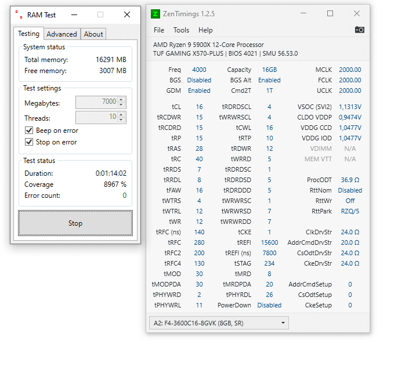Viewport: 398px width, 366px height.
Task: Switch to the Advanced tab in RAM Test
Action: pyautogui.click(x=61, y=34)
